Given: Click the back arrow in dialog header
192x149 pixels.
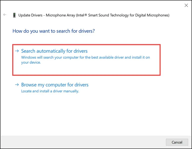Looking at the screenshot, I should pyautogui.click(x=5, y=15).
